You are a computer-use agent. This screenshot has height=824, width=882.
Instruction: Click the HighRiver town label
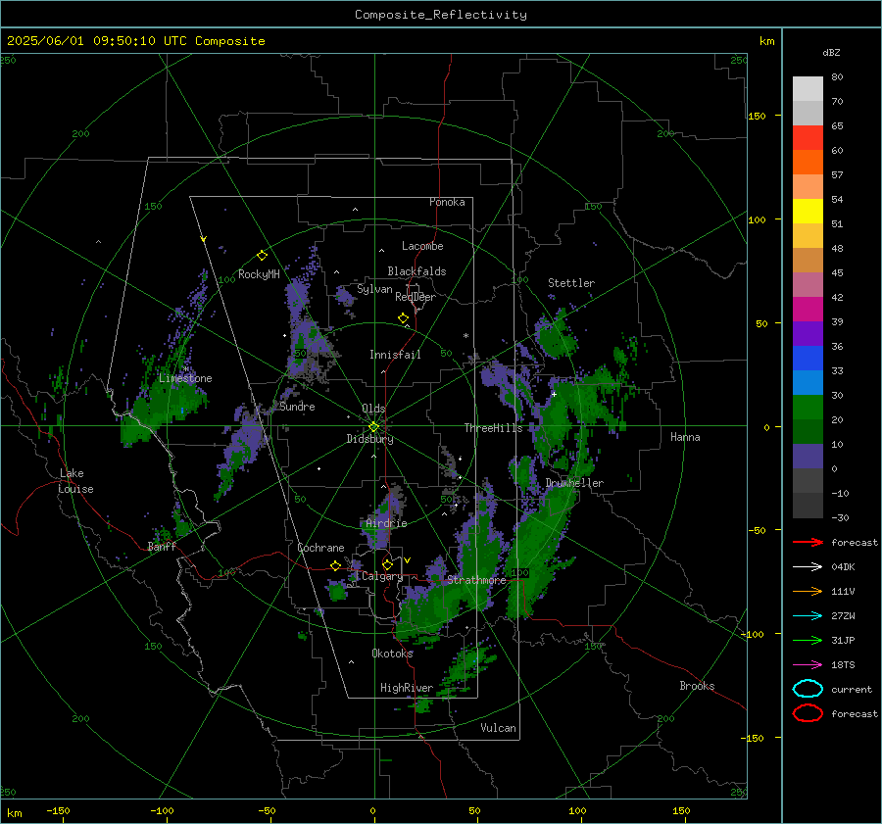pos(407,688)
